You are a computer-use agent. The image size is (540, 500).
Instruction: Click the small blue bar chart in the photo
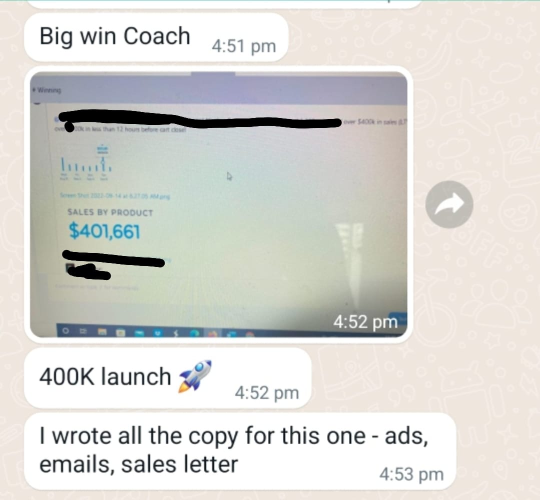[x=86, y=162]
